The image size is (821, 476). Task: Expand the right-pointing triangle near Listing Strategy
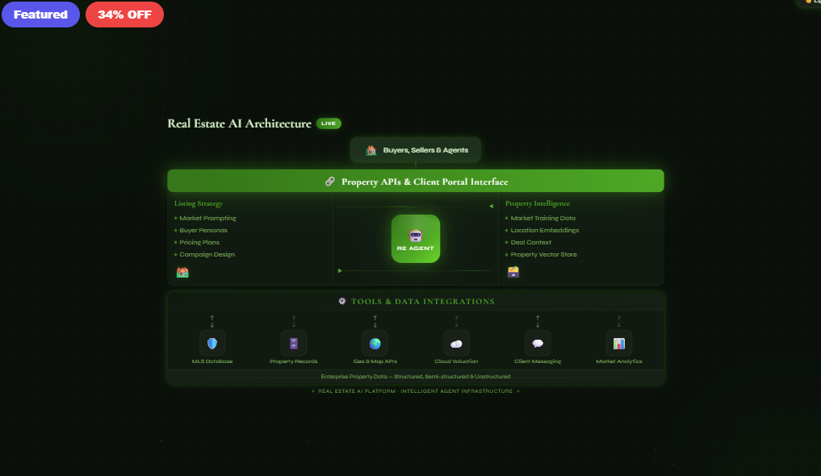click(x=340, y=269)
